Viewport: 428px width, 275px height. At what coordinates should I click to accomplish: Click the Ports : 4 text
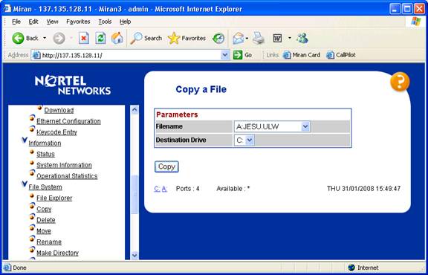point(187,189)
